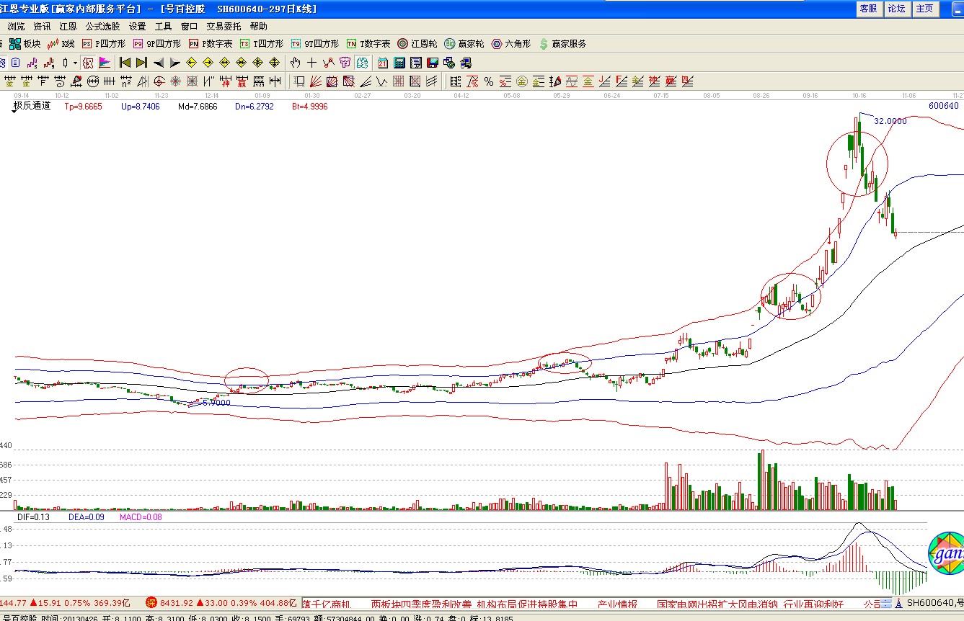Expand the candlestick style dropdown arrow
The image size is (964, 621).
pyautogui.click(x=74, y=63)
